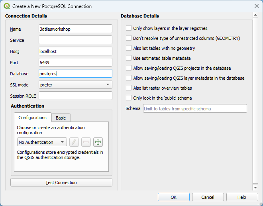Click the 'Choose or create an authentication configuration' text
The height and width of the screenshot is (206, 263).
coord(51,130)
